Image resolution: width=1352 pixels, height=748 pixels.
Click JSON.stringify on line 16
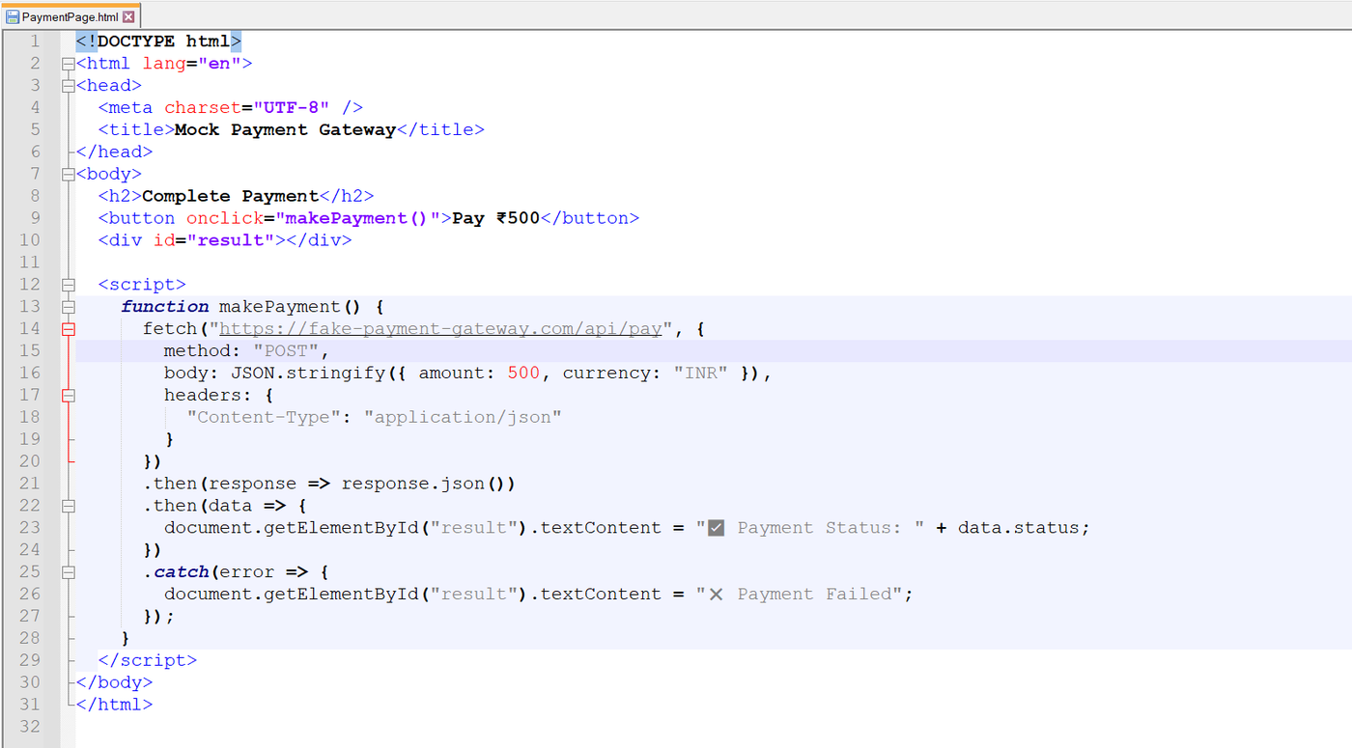point(308,374)
